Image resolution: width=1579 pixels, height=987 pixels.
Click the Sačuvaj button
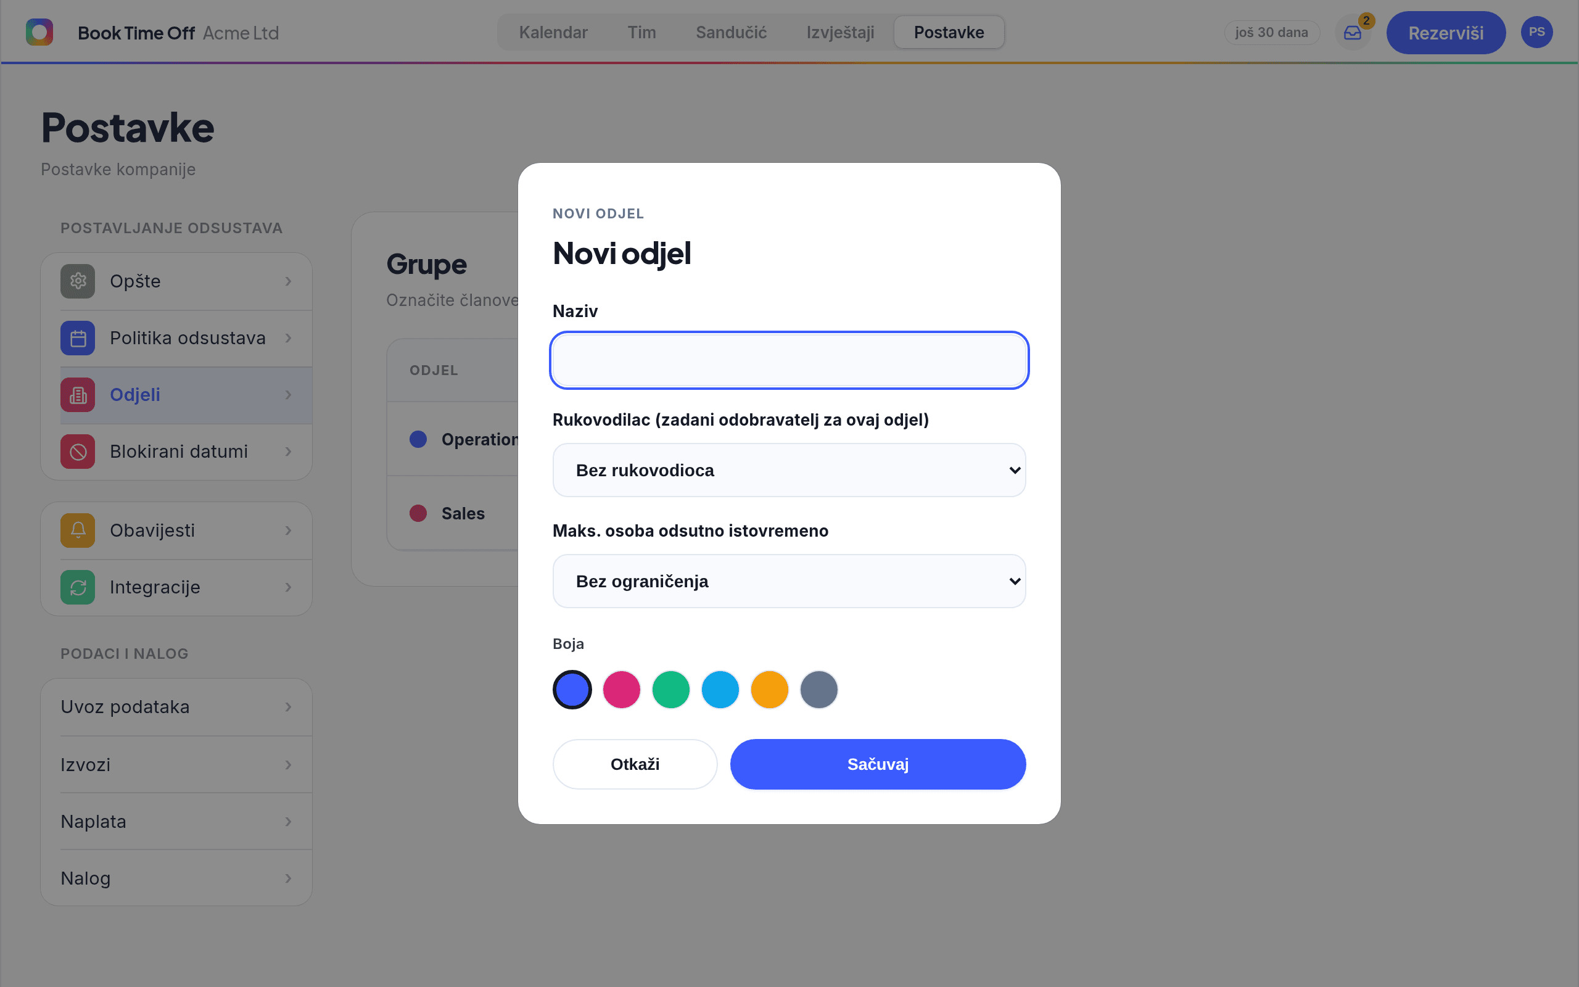coord(878,764)
